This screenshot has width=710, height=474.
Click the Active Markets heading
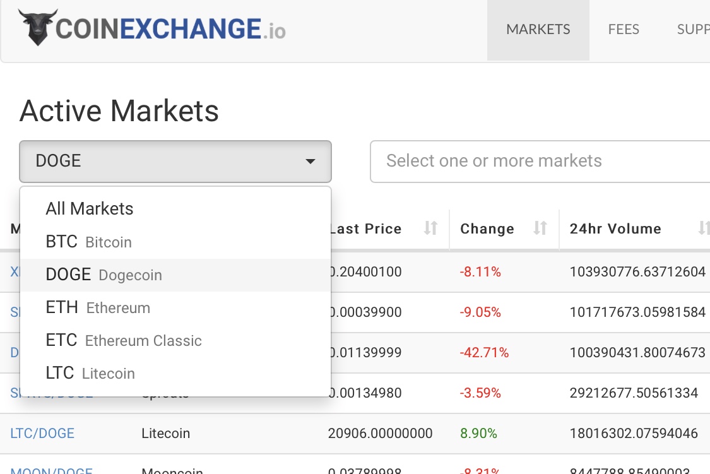pyautogui.click(x=119, y=111)
